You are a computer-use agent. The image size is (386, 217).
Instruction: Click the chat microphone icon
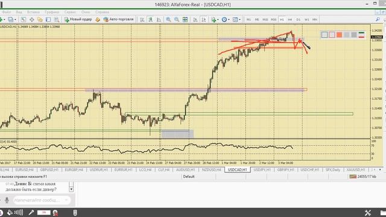(x=7, y=200)
